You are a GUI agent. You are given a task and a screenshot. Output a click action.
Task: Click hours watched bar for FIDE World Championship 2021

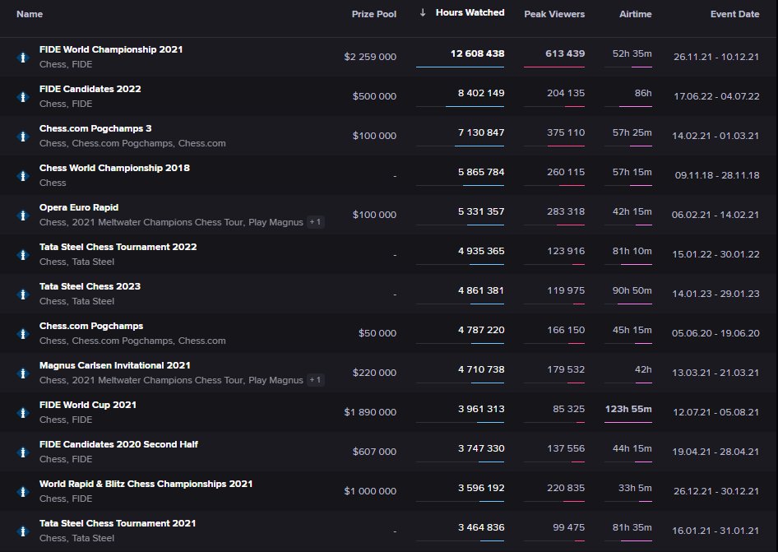(460, 67)
